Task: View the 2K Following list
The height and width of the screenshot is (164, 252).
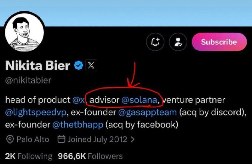Action: coord(28,156)
